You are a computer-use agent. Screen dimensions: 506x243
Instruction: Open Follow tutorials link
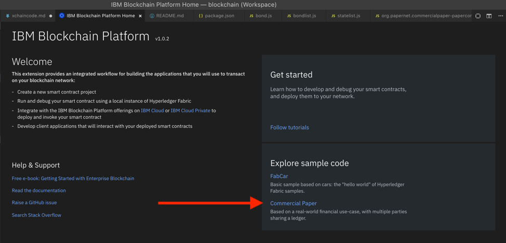point(289,127)
